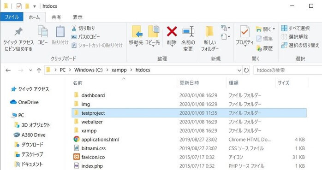
Task: Open the Easy Access dropdown in ribbon
Action: coord(225,37)
